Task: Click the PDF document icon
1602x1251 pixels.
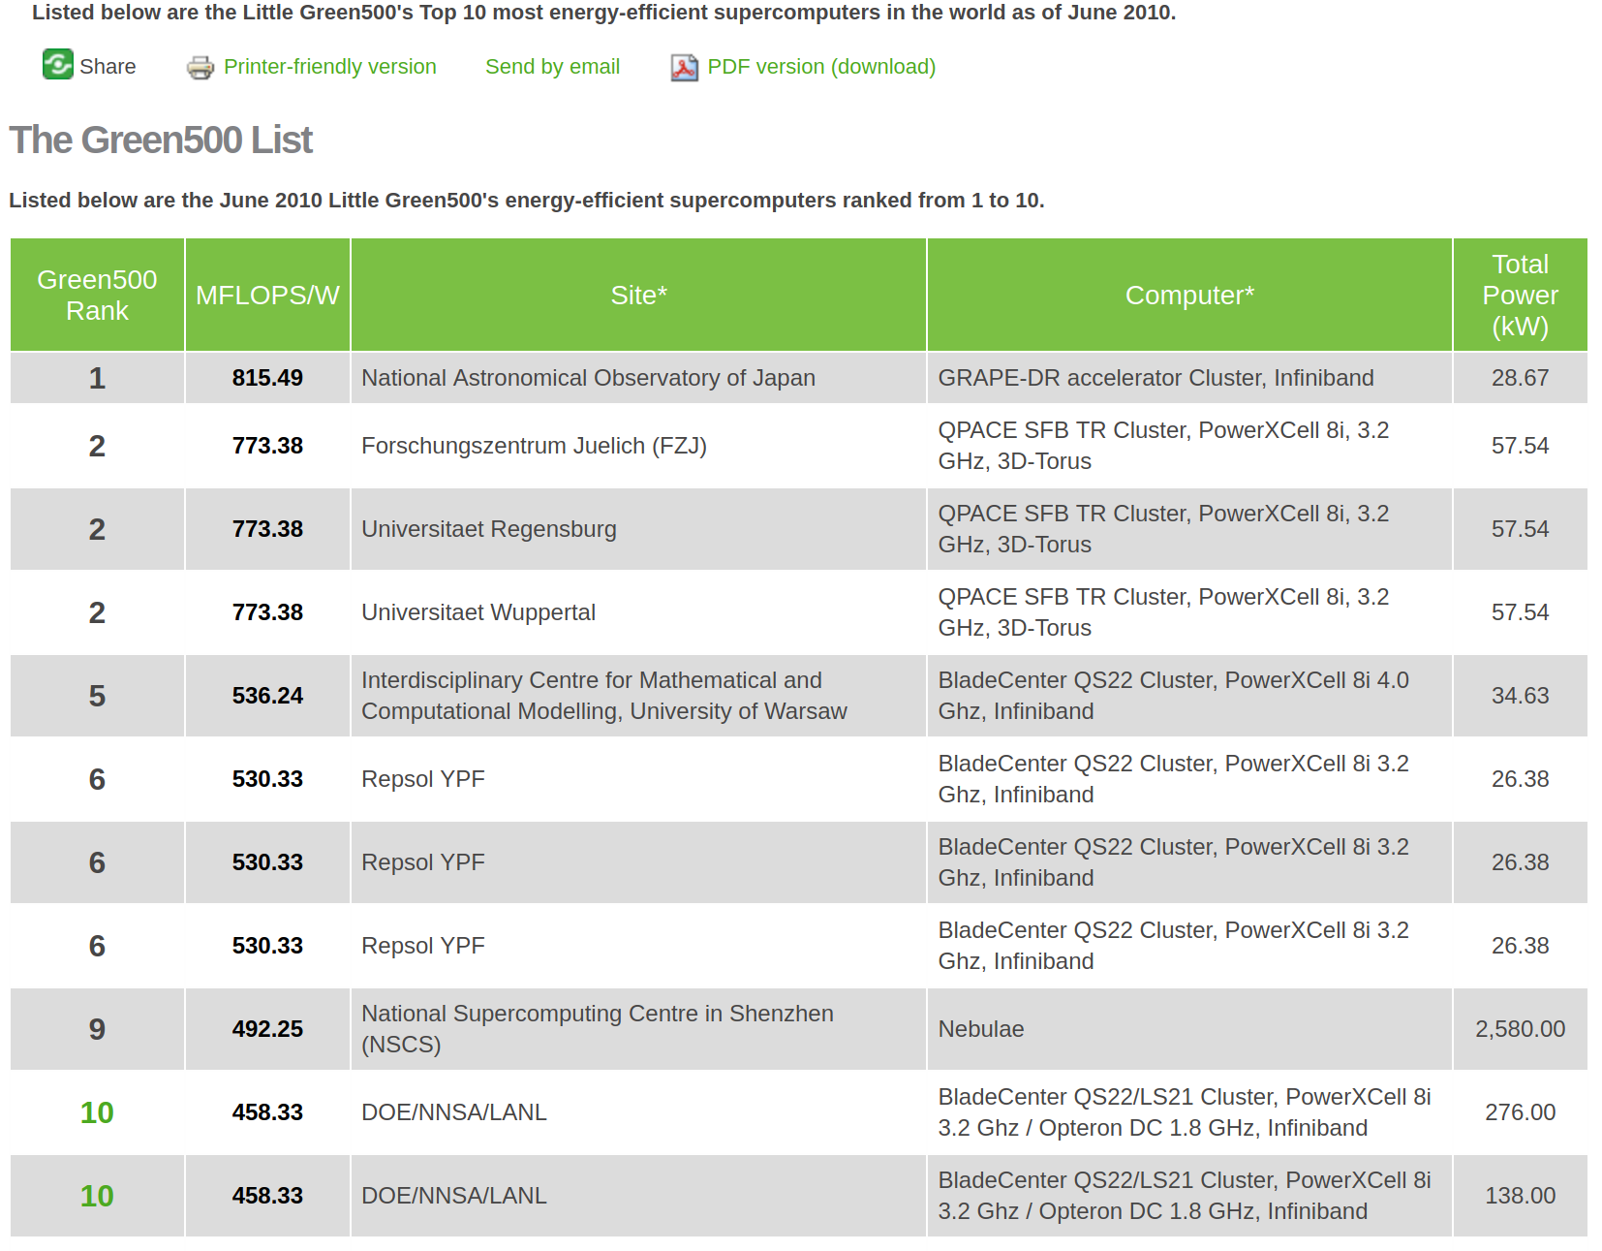Action: (x=684, y=67)
